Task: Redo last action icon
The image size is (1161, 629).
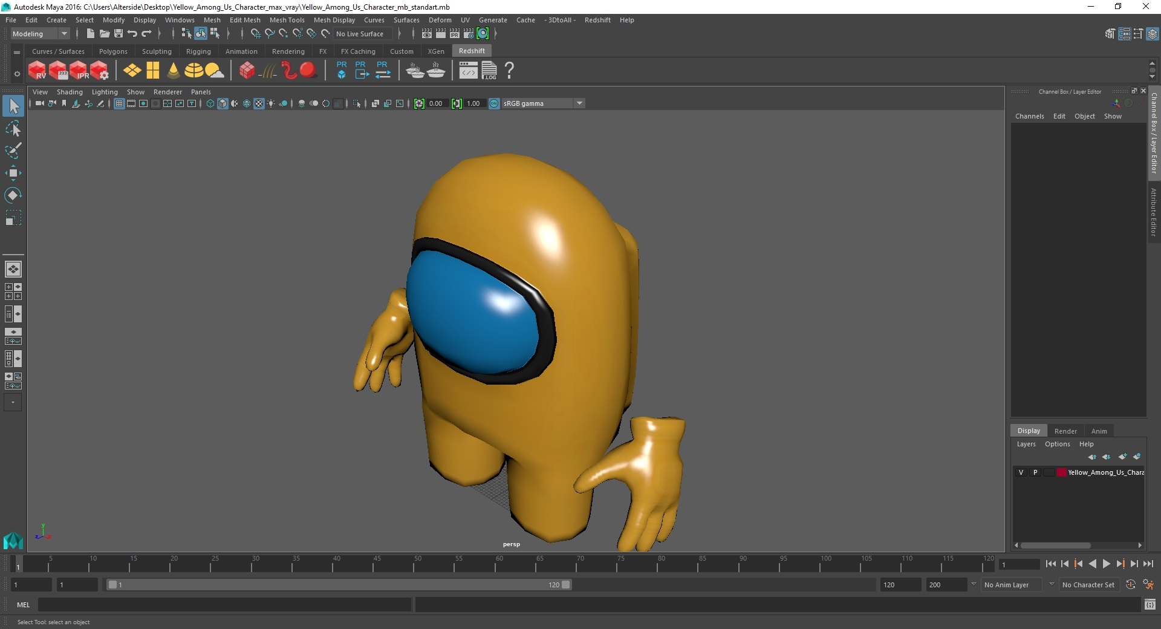Action: coord(146,34)
